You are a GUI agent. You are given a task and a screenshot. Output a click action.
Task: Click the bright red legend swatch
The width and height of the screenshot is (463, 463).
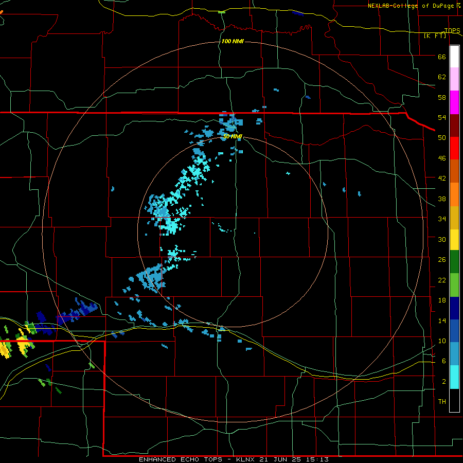[454, 148]
